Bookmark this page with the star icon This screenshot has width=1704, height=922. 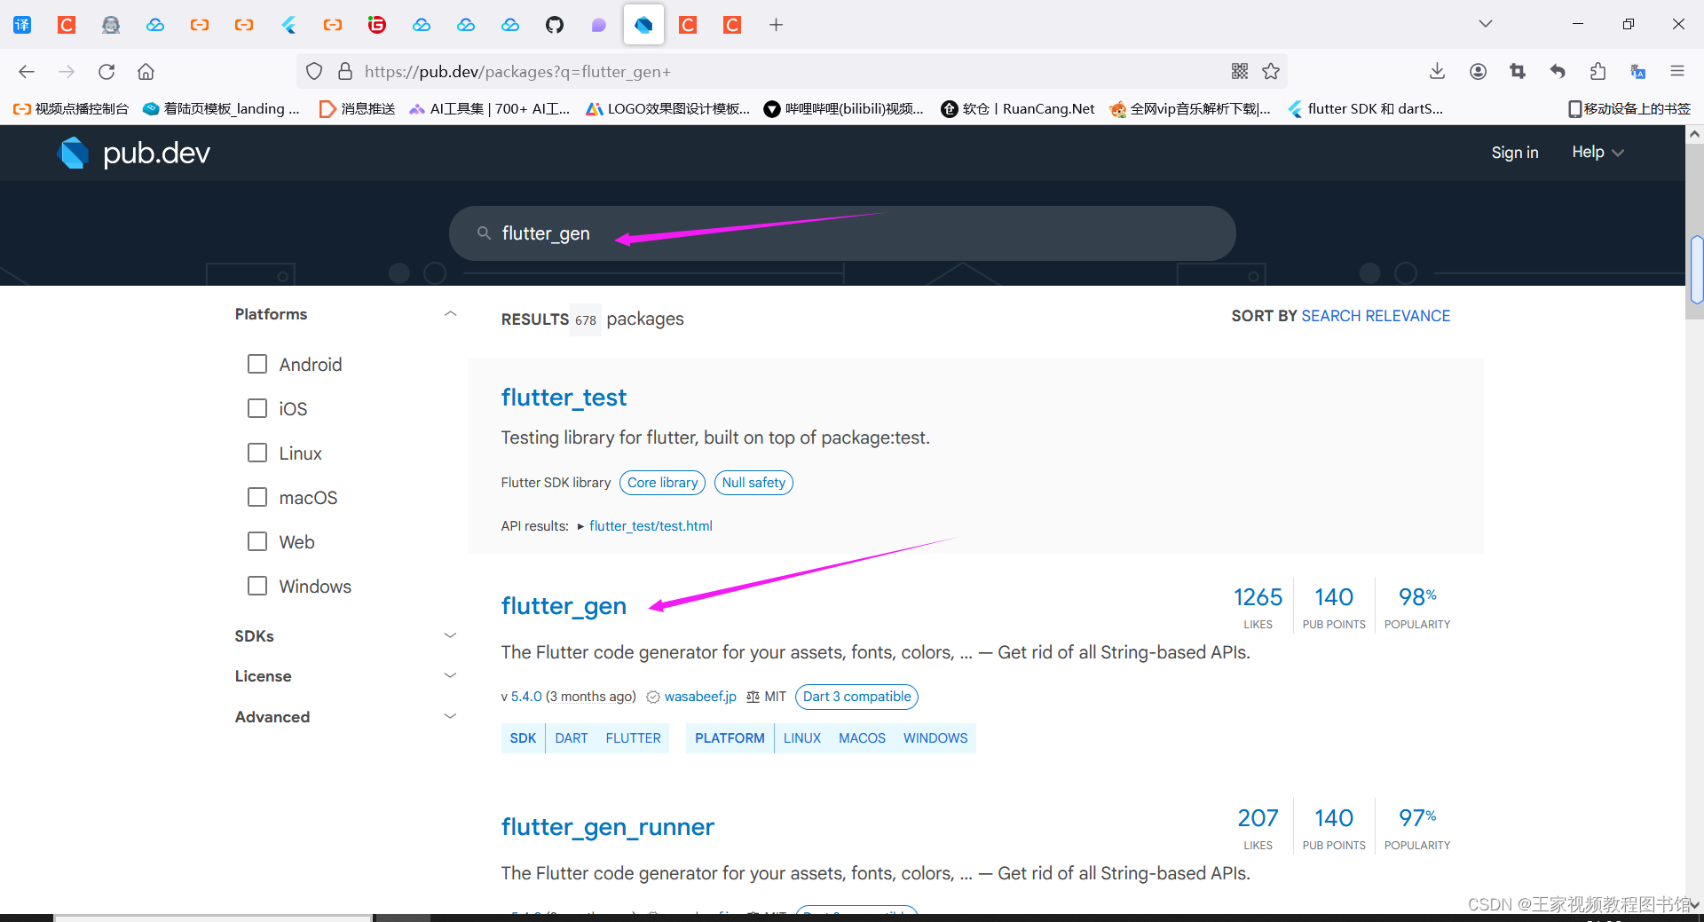click(1271, 71)
